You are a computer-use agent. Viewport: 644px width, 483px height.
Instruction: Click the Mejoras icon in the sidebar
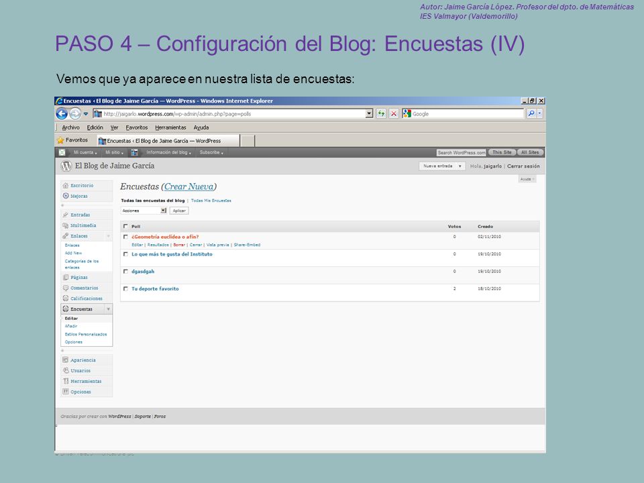coord(65,196)
